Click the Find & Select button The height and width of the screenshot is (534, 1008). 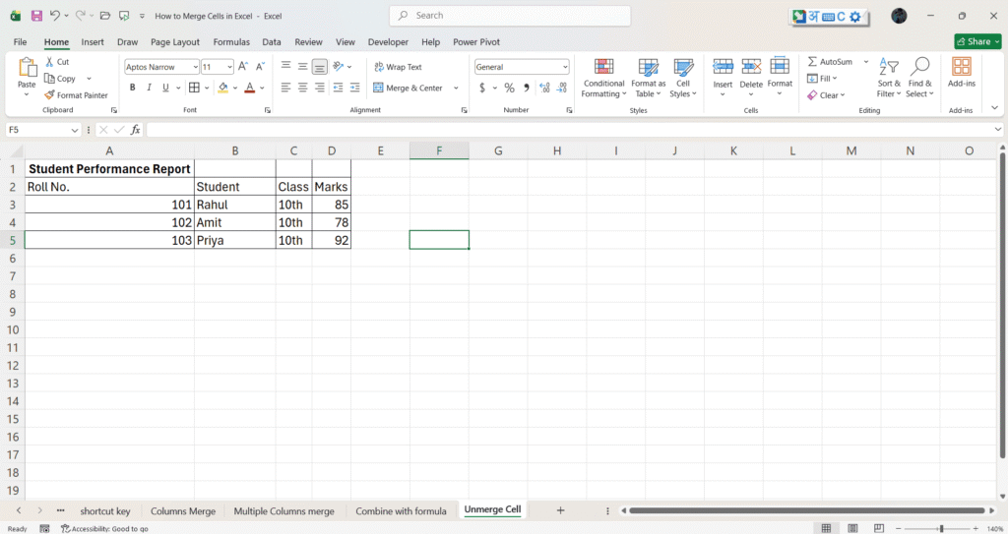coord(919,78)
